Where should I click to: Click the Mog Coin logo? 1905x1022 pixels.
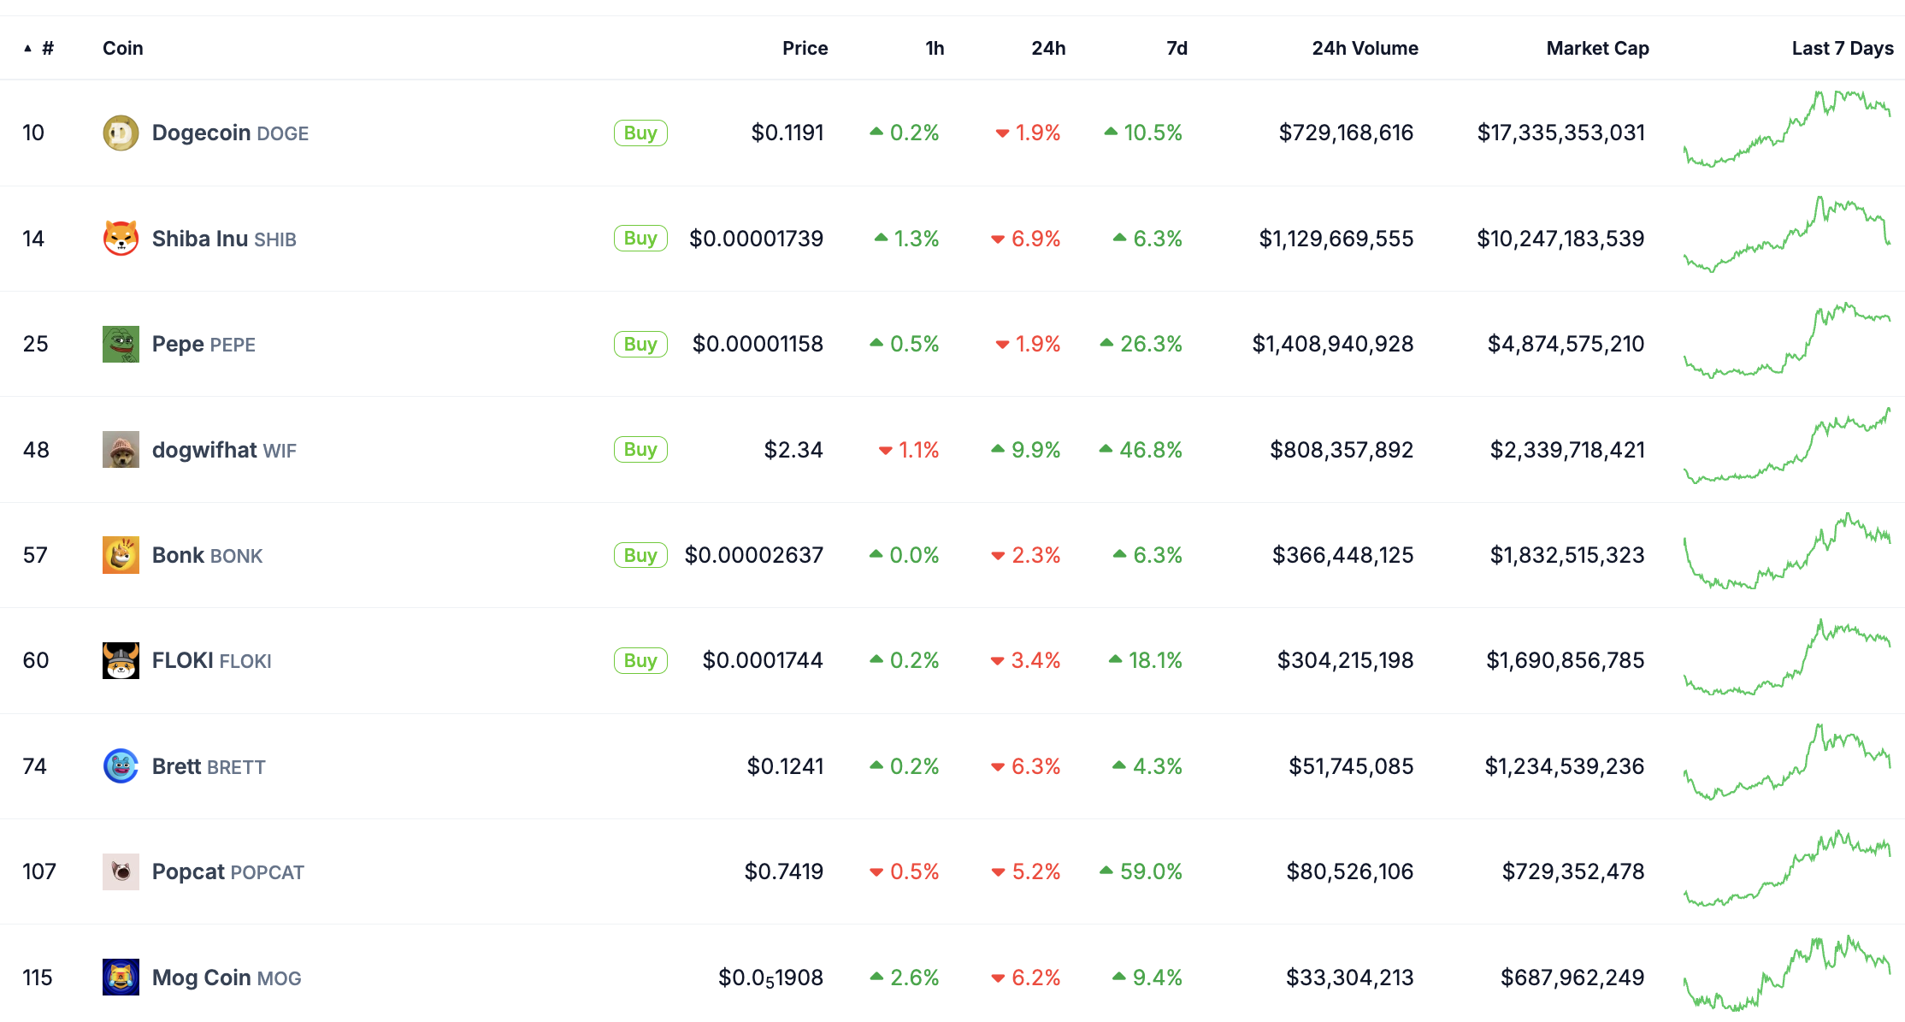121,977
